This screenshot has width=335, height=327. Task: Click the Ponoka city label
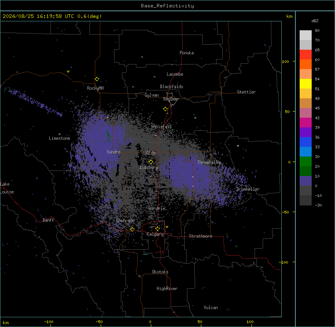[187, 53]
